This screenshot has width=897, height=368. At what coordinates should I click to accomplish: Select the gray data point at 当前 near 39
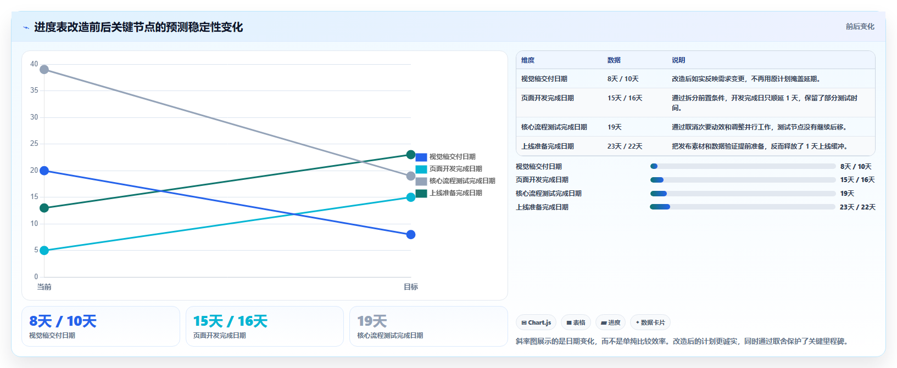coord(44,70)
